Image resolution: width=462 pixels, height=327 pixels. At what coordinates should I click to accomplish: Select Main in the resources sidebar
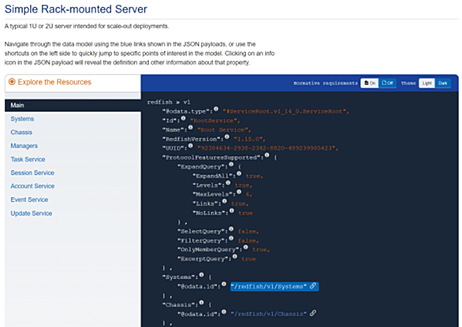point(73,105)
